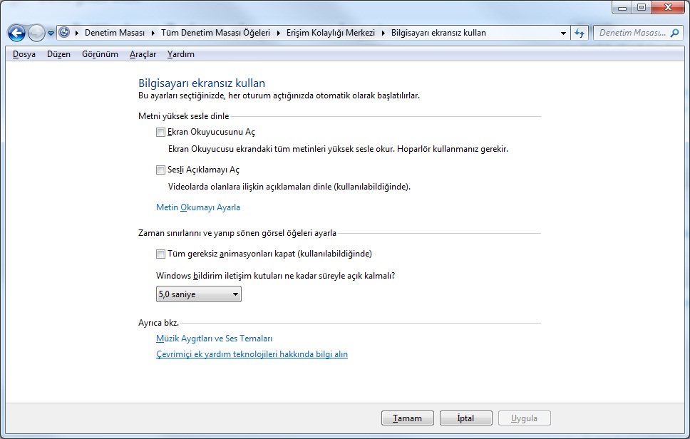Go to Tüm Denetim Masası Öğeleri breadcrumb

(x=215, y=33)
